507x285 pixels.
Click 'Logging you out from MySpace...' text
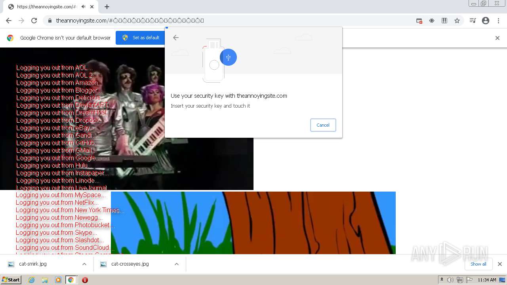pos(61,195)
